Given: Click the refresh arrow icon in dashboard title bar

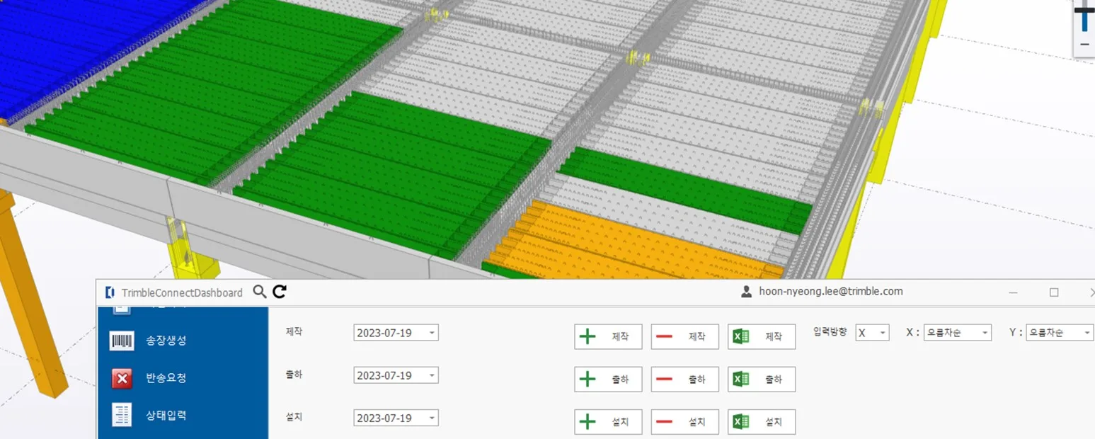Looking at the screenshot, I should pos(280,292).
